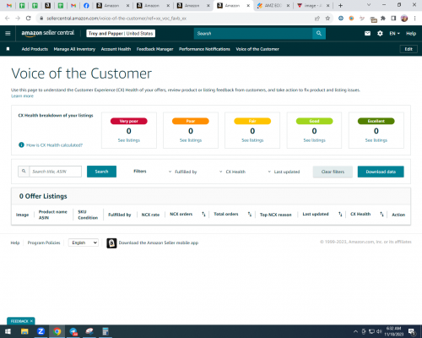Image resolution: width=422 pixels, height=338 pixels.
Task: Open the hamburger navigation menu
Action: coord(8,33)
